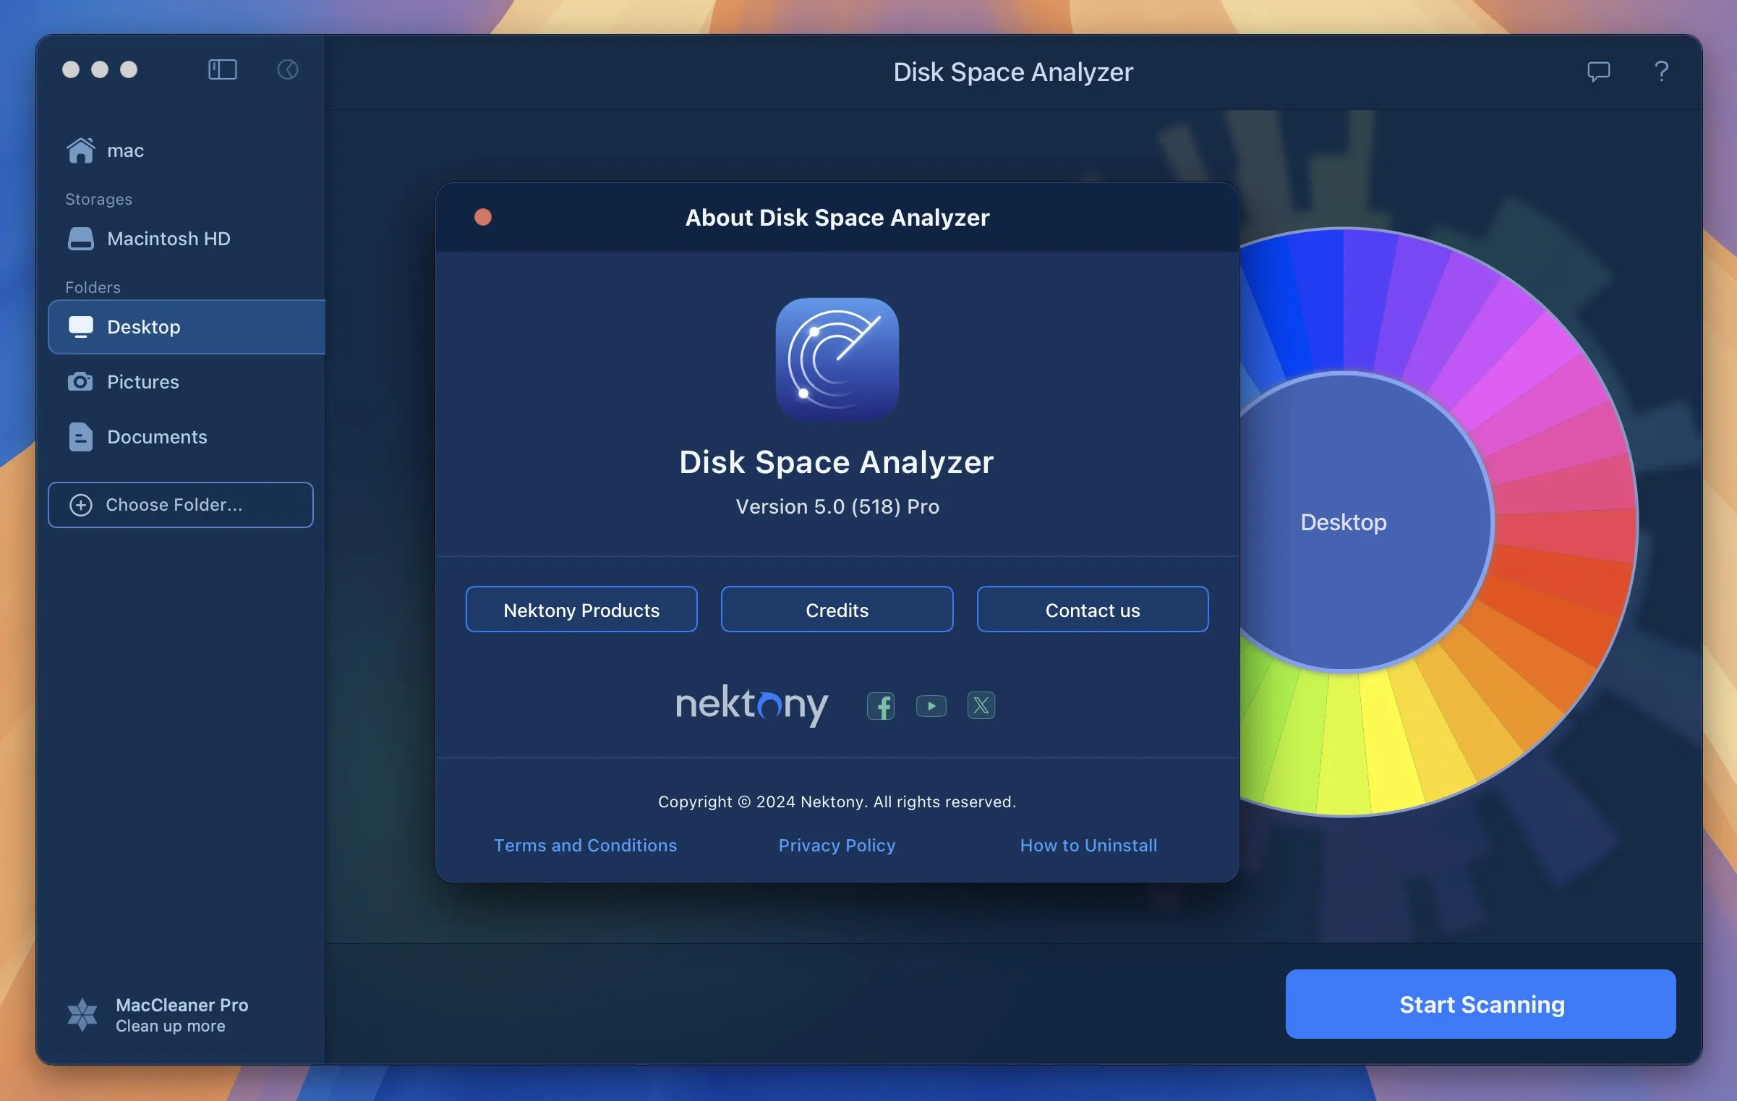Open Nektony X (Twitter) icon

tap(981, 705)
